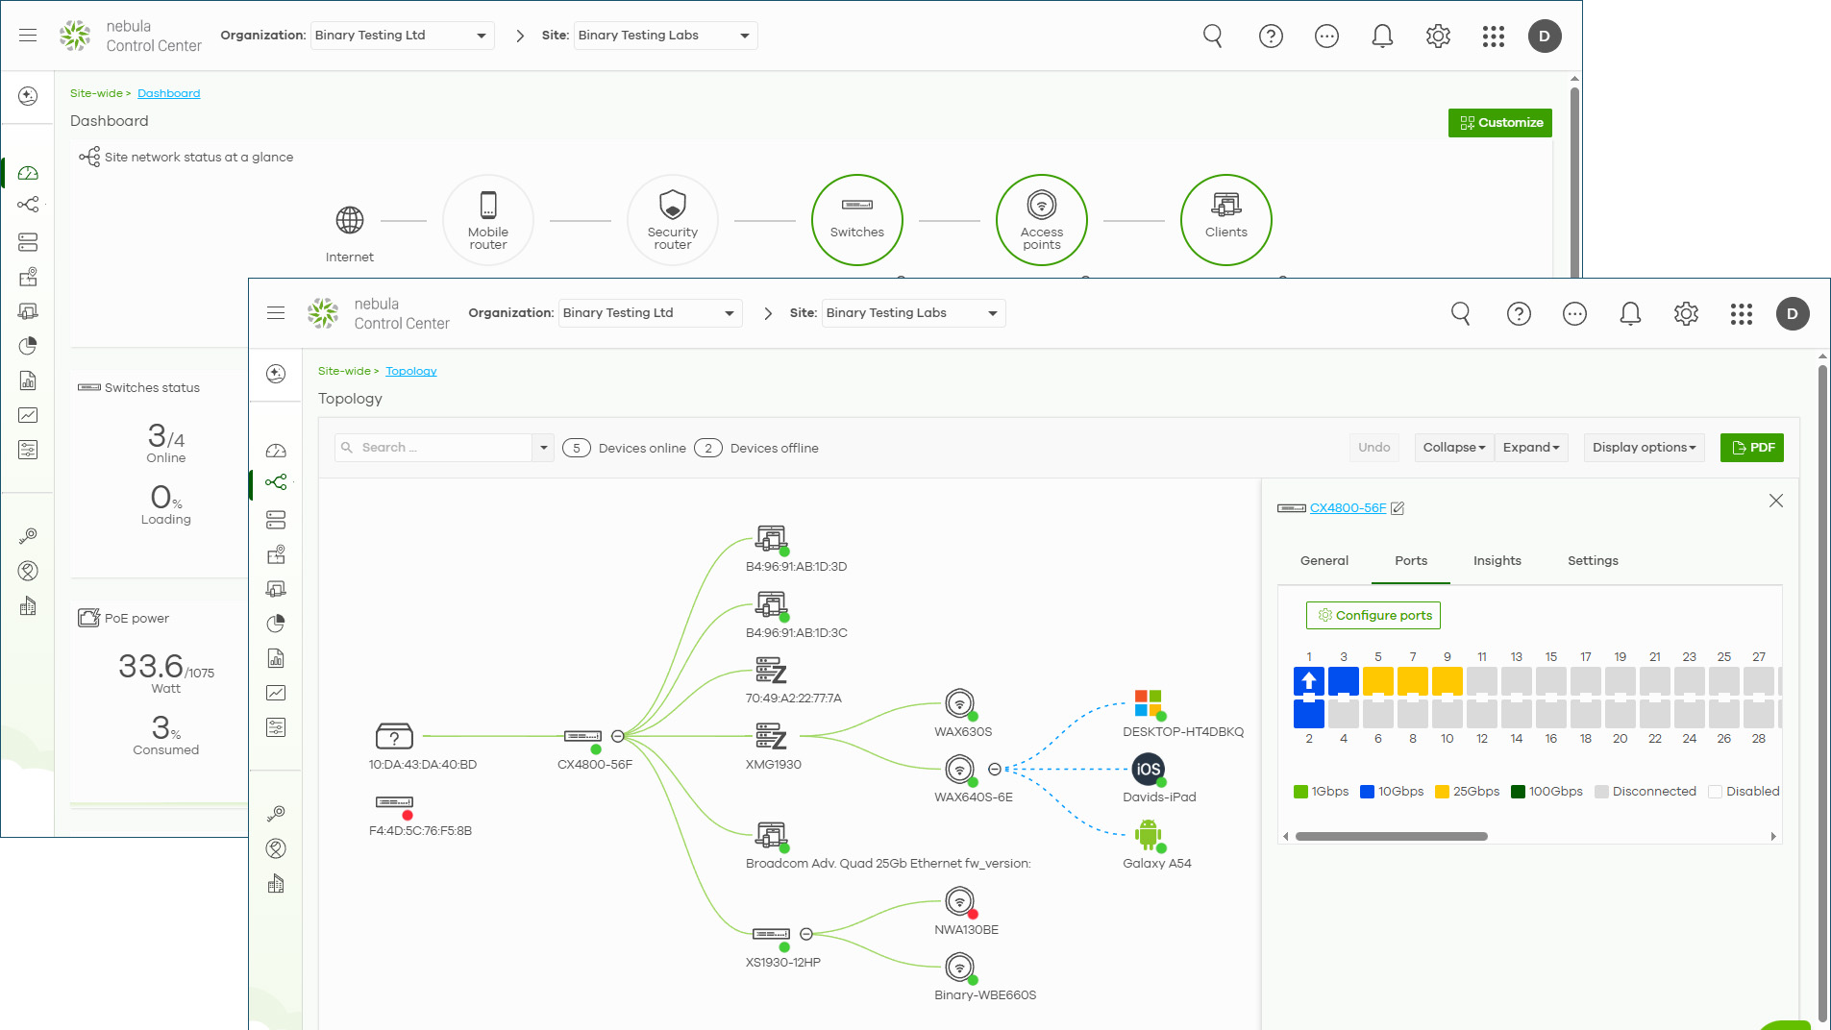Open Site dropdown in front Topology window
This screenshot has width=1831, height=1030.
[913, 313]
